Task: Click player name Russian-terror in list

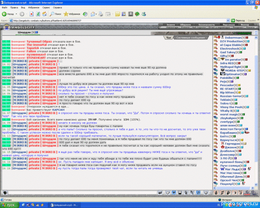Action: (231, 96)
